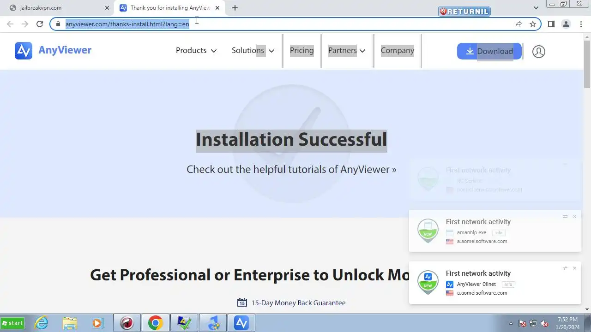Click the NEW badge icon on the AnyViewer Clinet alert
This screenshot has width=591, height=332.
pos(428,282)
